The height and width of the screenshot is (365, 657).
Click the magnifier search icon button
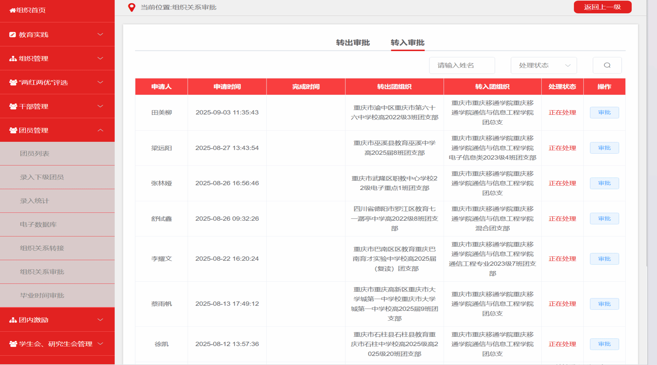tap(607, 65)
